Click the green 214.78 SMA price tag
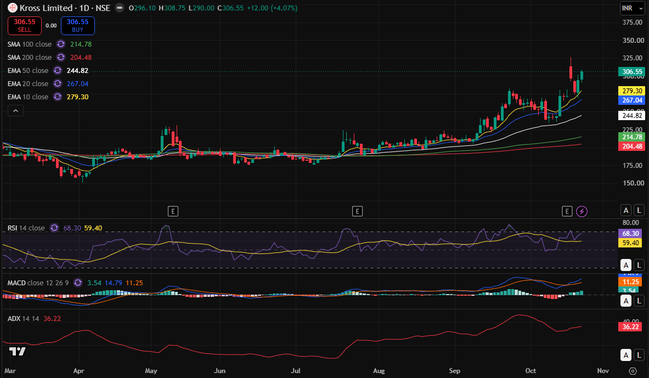This screenshot has height=378, width=649. pyautogui.click(x=631, y=137)
